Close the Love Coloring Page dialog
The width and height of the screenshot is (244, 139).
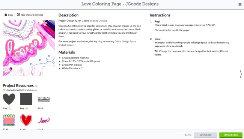[240, 4]
